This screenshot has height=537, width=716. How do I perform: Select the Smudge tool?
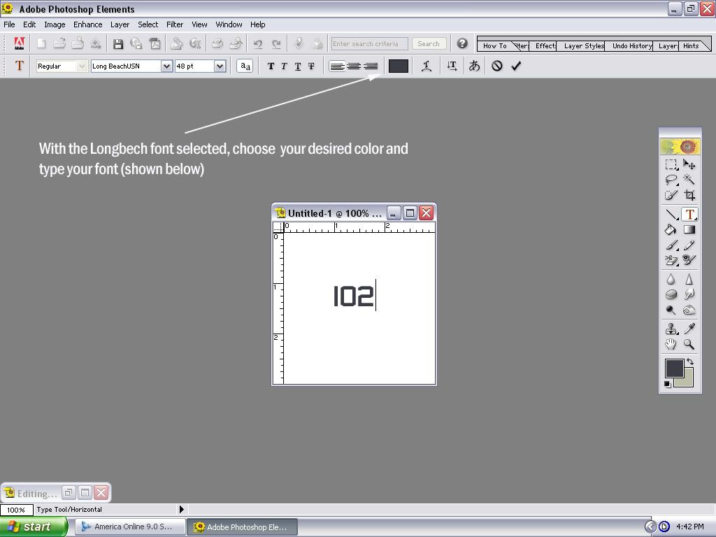689,294
